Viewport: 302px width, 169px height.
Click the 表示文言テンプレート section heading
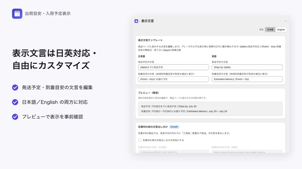coord(150,40)
